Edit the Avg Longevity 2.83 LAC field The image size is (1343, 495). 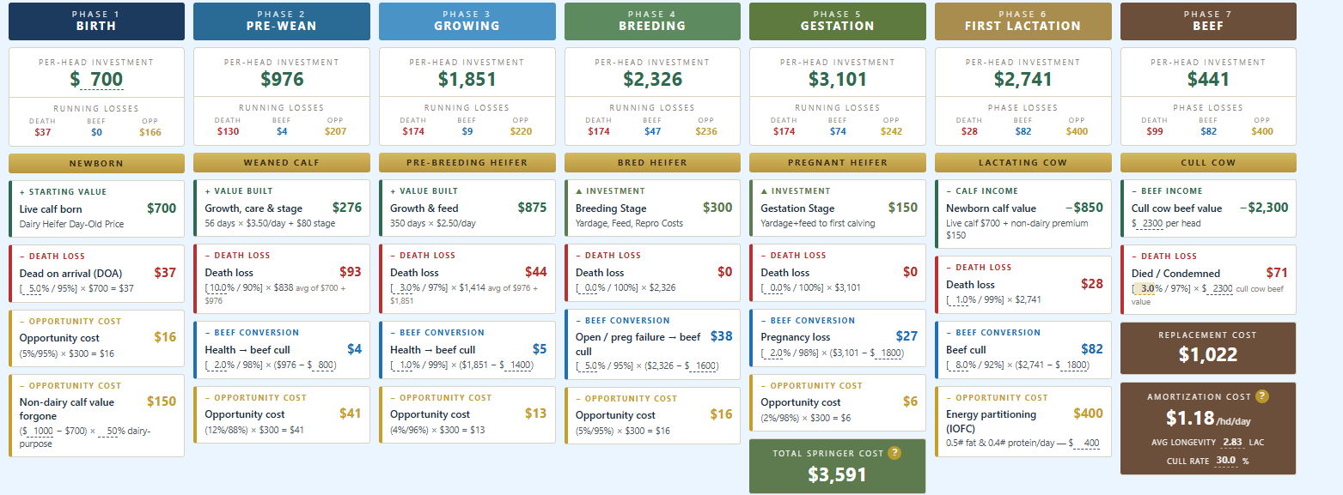[1232, 444]
